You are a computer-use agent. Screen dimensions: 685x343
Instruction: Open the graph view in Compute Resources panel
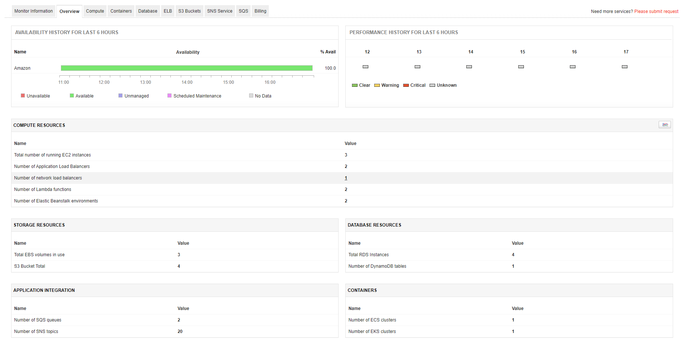point(665,125)
